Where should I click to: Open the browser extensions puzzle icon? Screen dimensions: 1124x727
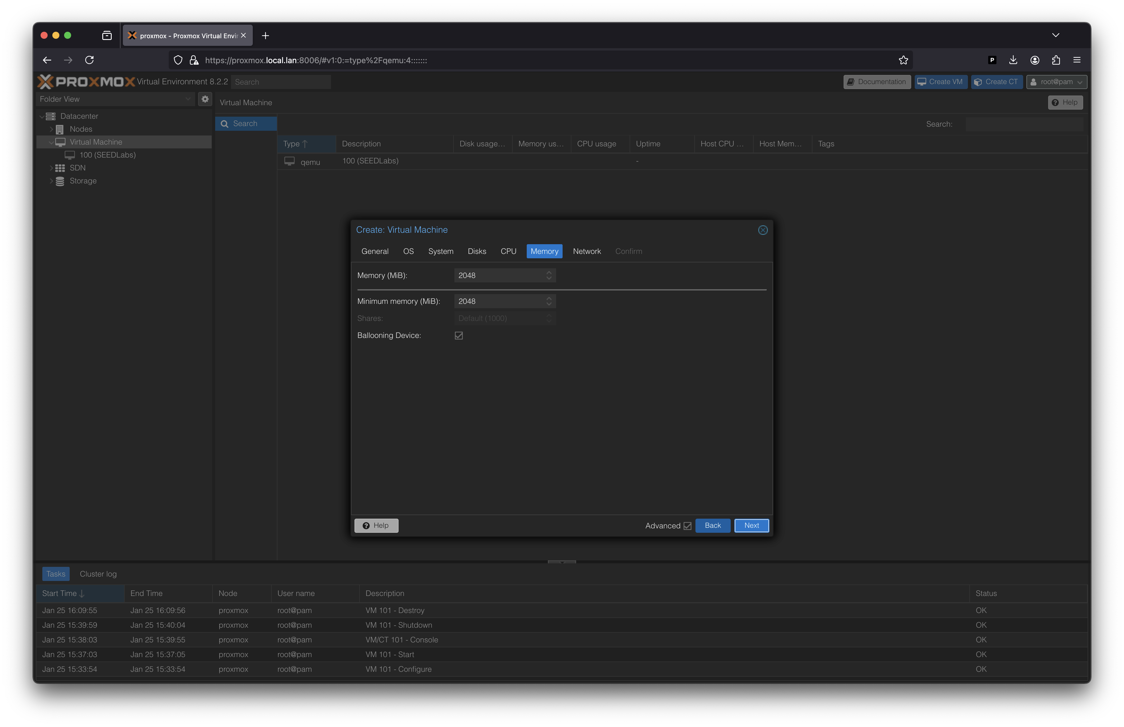[x=1056, y=60]
